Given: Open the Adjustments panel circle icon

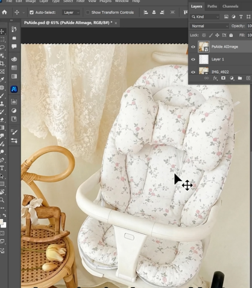Looking at the screenshot, I should [x=14, y=110].
